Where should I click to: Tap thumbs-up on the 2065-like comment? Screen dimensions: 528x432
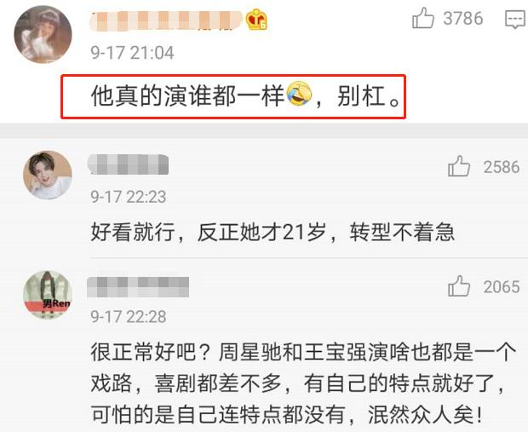pyautogui.click(x=459, y=286)
